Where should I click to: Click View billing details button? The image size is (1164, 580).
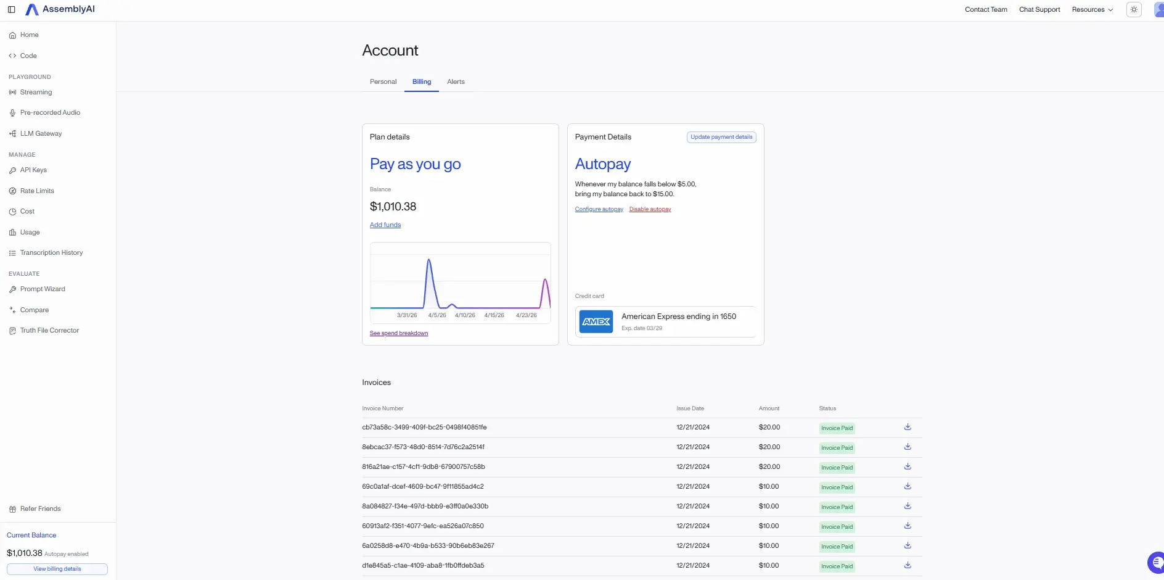coord(57,569)
